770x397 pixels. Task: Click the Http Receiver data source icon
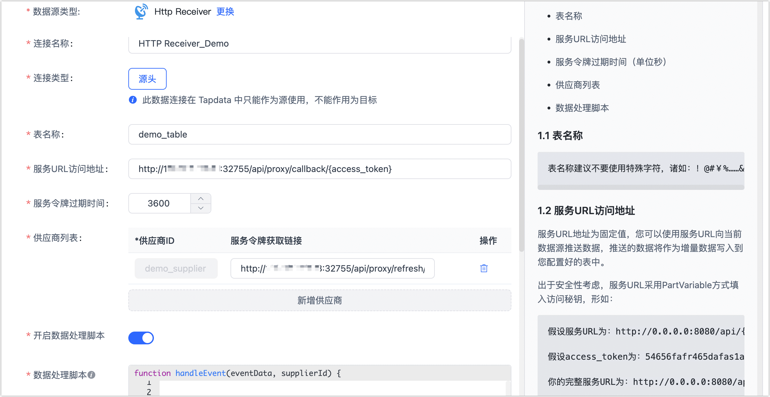coord(140,11)
